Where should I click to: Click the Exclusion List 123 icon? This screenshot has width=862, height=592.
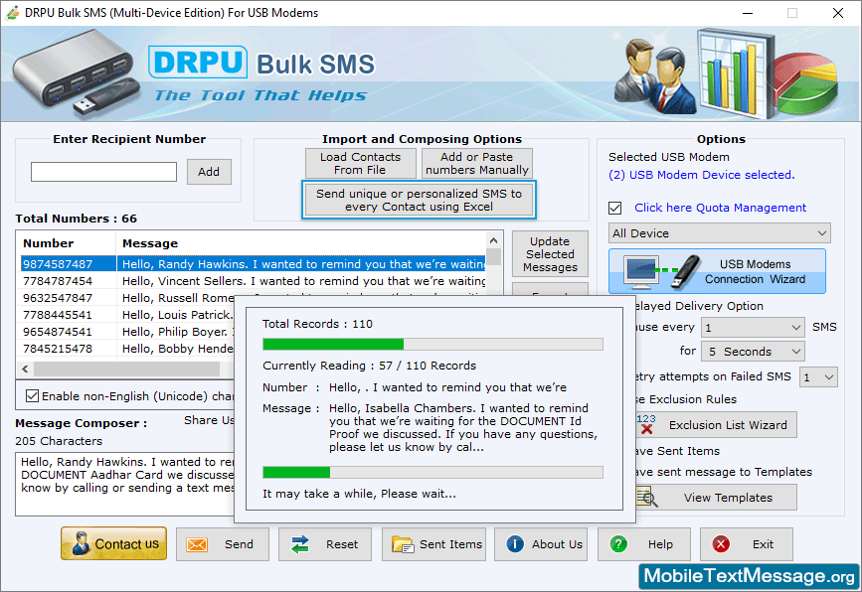click(646, 424)
